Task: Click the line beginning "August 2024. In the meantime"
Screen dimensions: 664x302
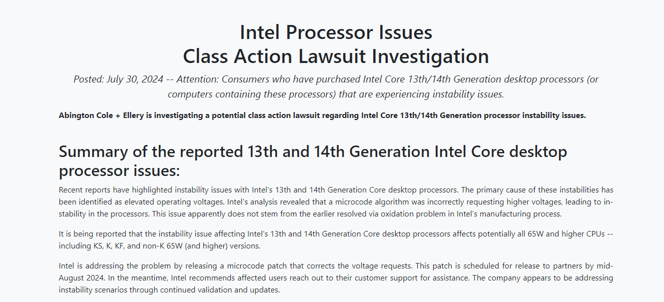Action: [336, 278]
